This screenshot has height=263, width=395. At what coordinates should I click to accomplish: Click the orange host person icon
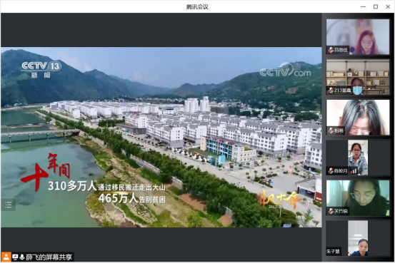(x=6, y=257)
